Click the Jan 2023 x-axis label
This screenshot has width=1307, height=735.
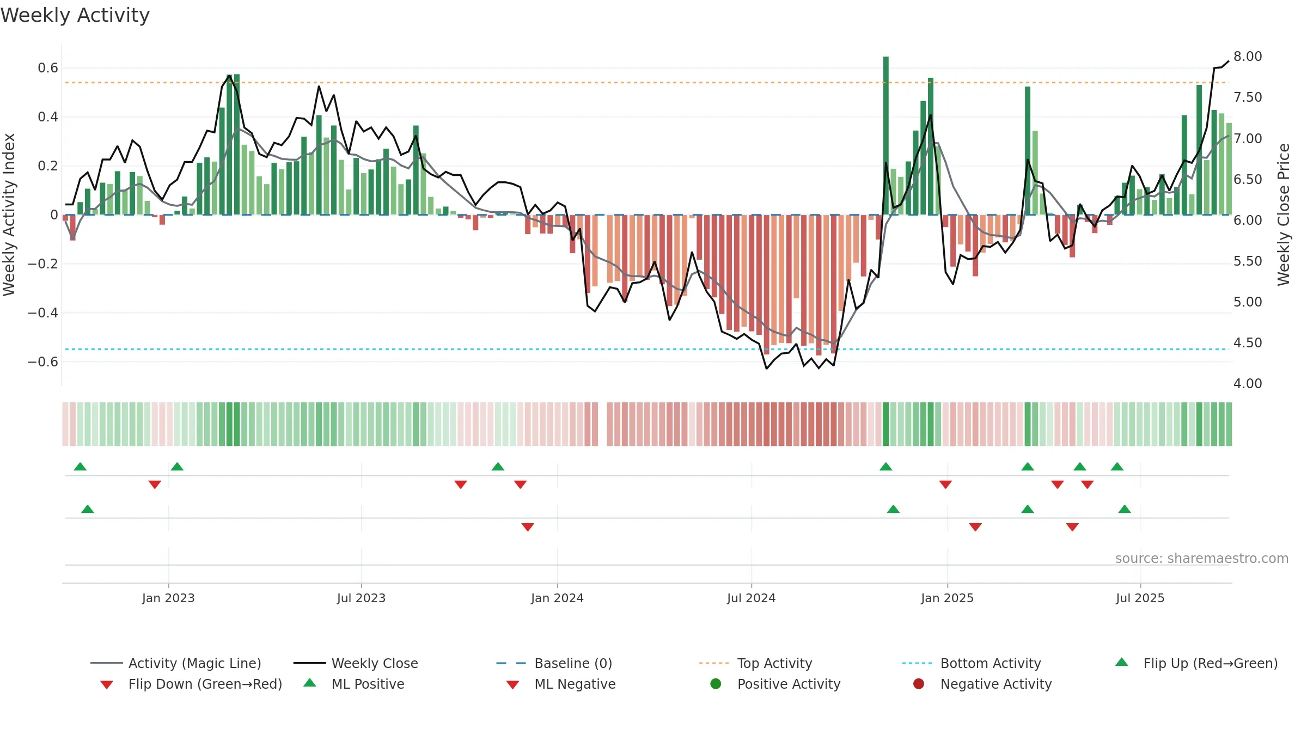coord(168,598)
